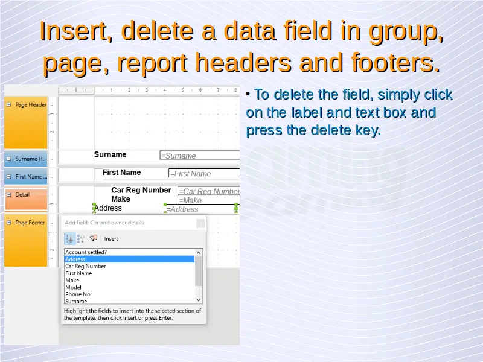
Task: Select the '=First Name' text box
Action: (x=204, y=173)
